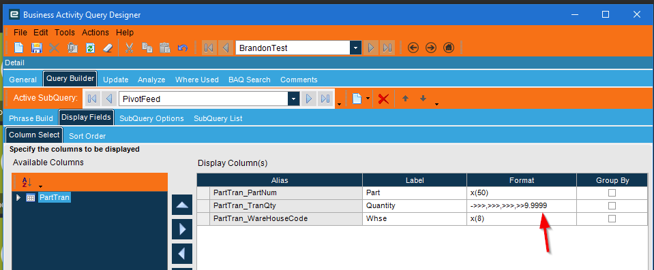Image resolution: width=654 pixels, height=270 pixels.
Task: Click the Clear (eraser) toolbar icon
Action: click(x=108, y=48)
